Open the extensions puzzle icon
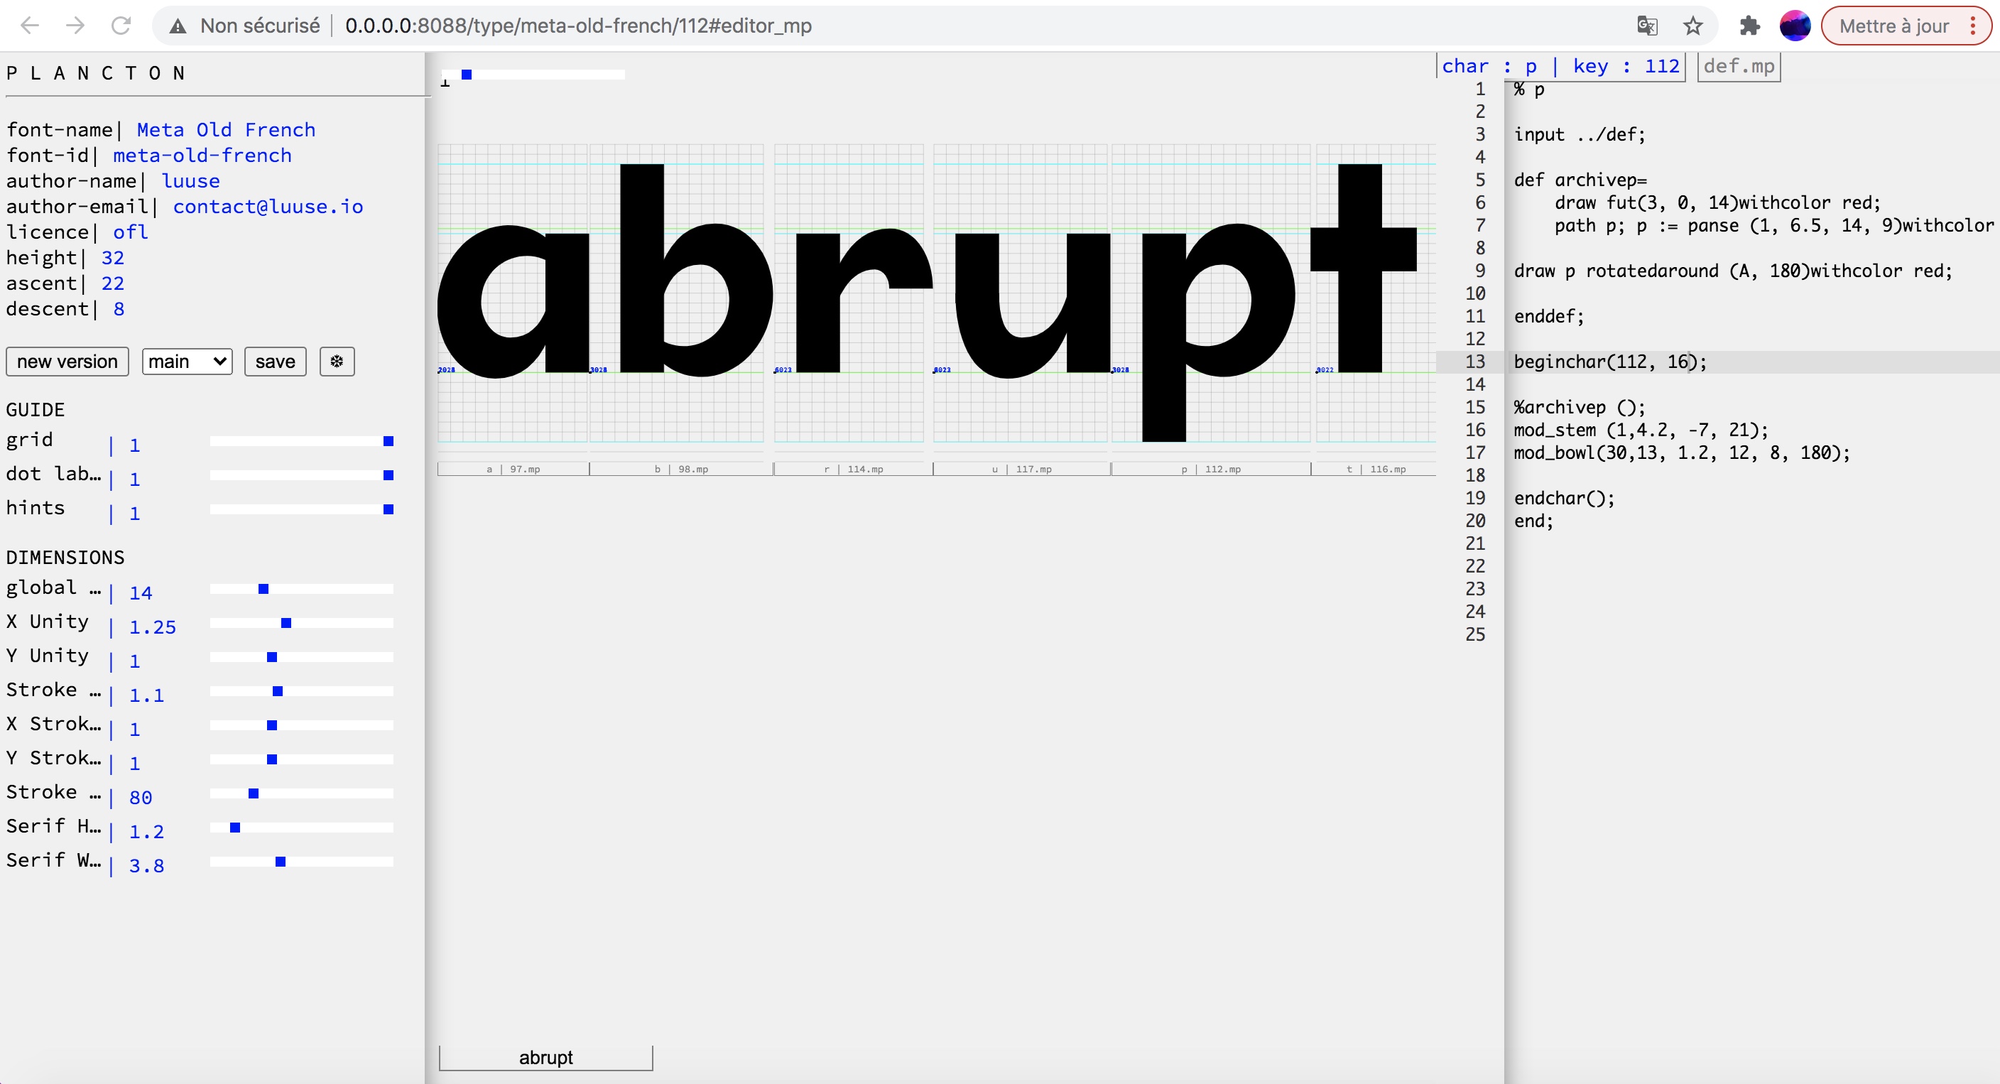Image resolution: width=2000 pixels, height=1084 pixels. [x=1749, y=26]
